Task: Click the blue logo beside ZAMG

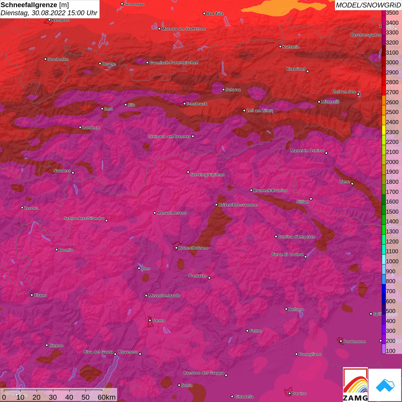Action: tap(385, 385)
